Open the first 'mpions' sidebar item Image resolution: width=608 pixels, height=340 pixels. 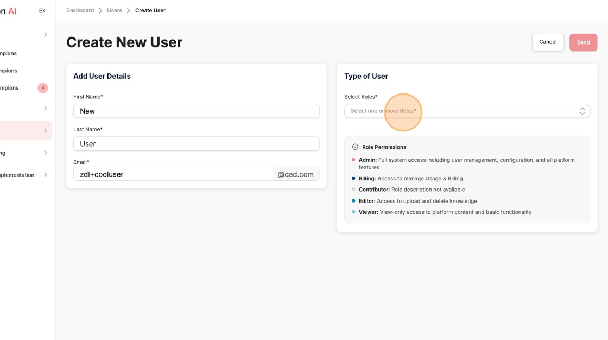(9, 53)
